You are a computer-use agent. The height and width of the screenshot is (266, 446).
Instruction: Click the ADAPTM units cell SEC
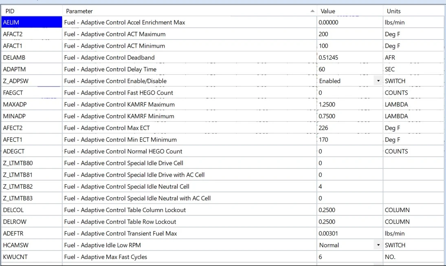pos(413,69)
